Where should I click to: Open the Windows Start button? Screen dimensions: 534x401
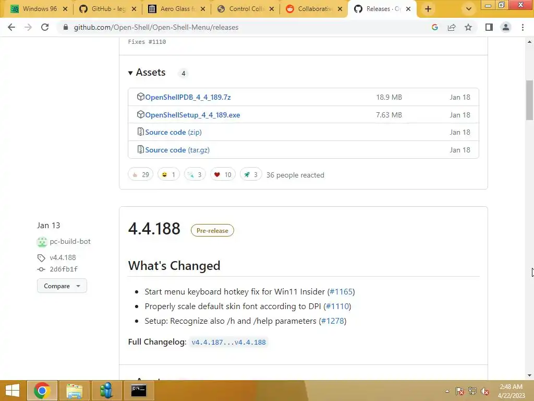(x=13, y=391)
